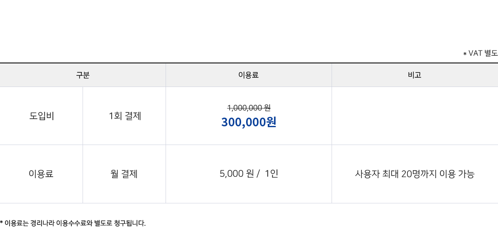Click the struck-through 1,000,000 원 price
This screenshot has width=498, height=239.
[x=249, y=108]
